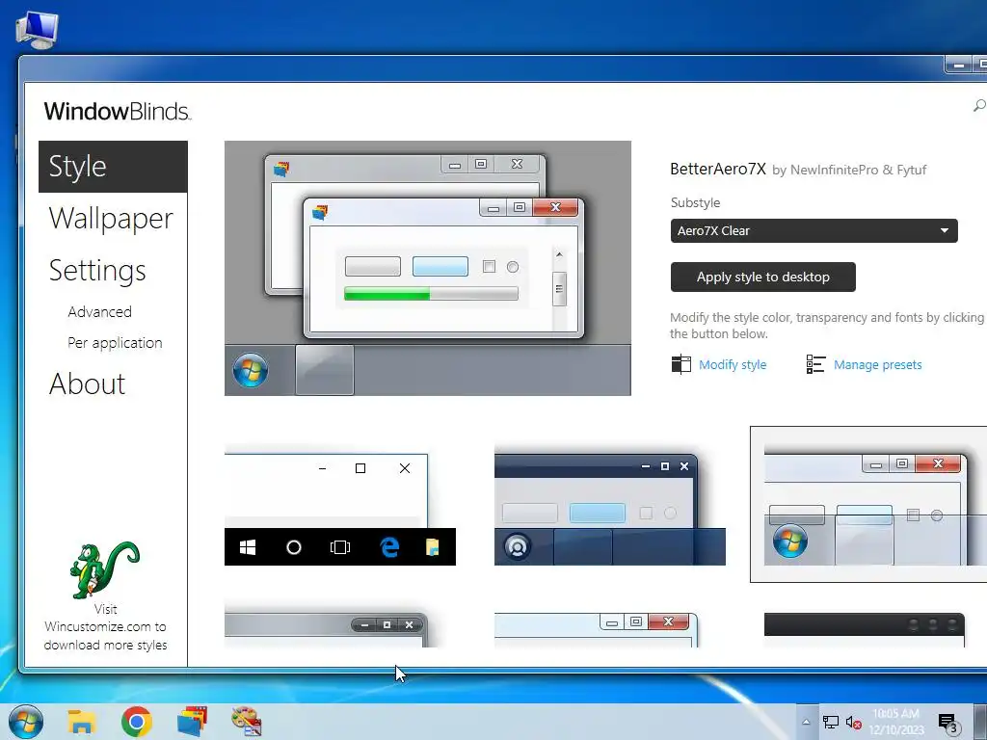Open the action center notification icon

pyautogui.click(x=948, y=723)
